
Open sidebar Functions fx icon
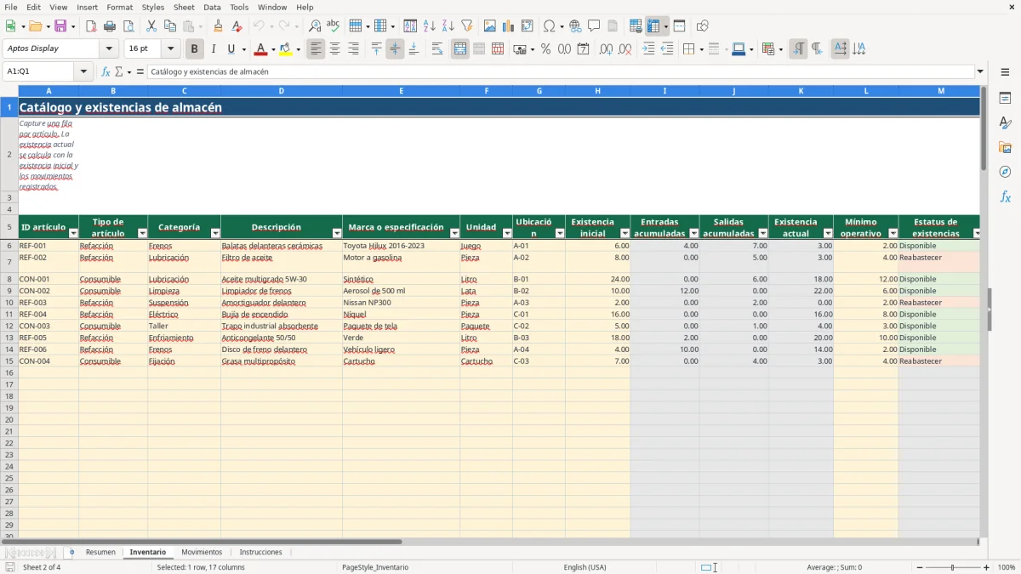[1005, 196]
